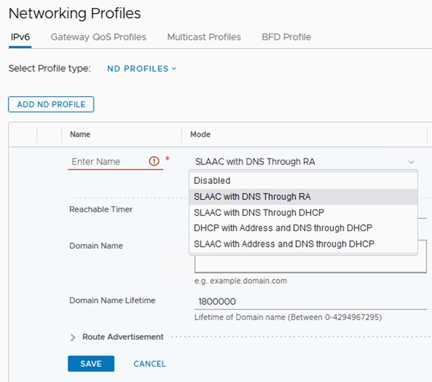Screen dimensions: 432x382
Task: Click the ADD ND PROFILE button
Action: 51,104
